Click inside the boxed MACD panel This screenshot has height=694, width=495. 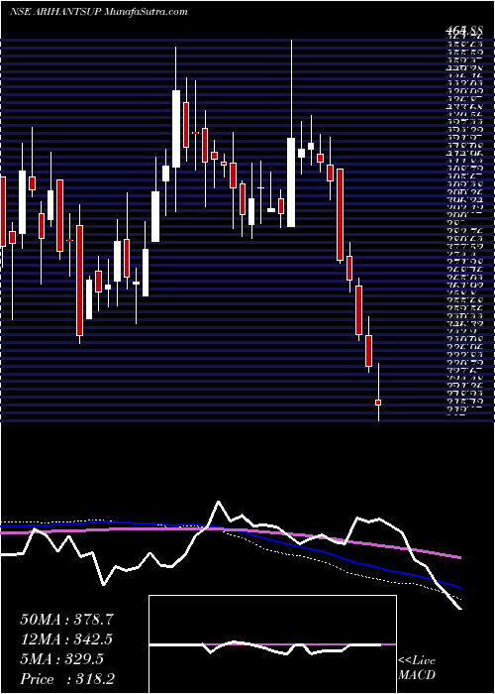tap(272, 644)
